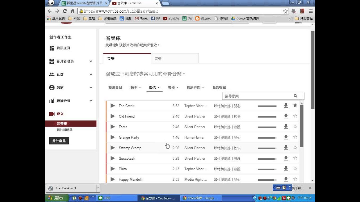
Task: Open the 樂器 instrument filter dropdown
Action: pos(173,88)
